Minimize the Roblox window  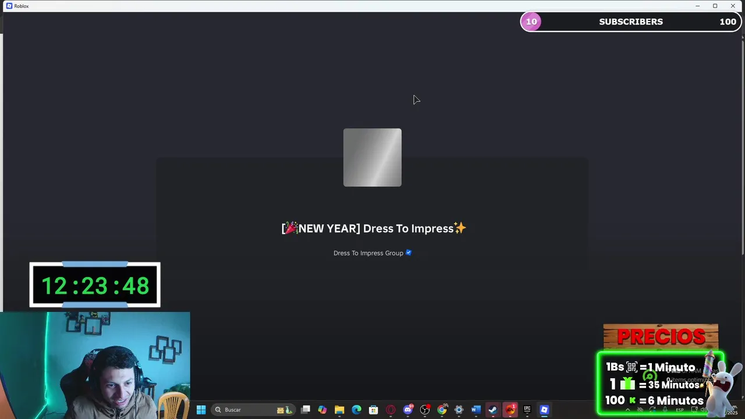click(x=697, y=6)
